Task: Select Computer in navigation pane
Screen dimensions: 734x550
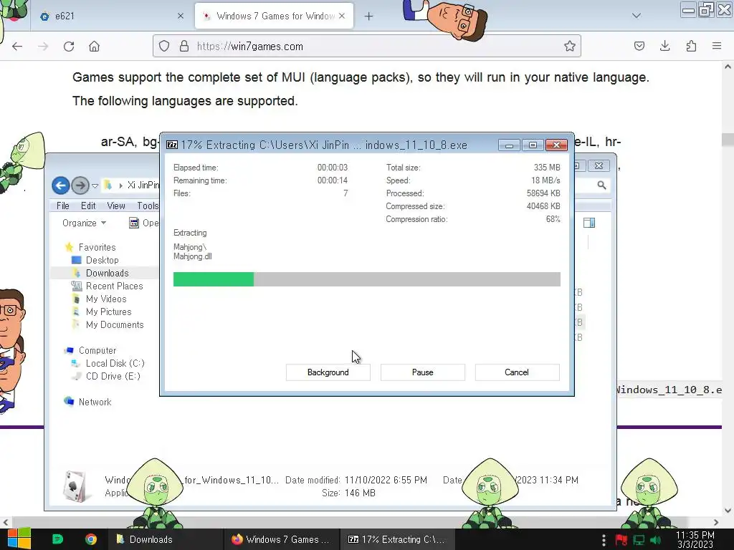Action: 97,350
